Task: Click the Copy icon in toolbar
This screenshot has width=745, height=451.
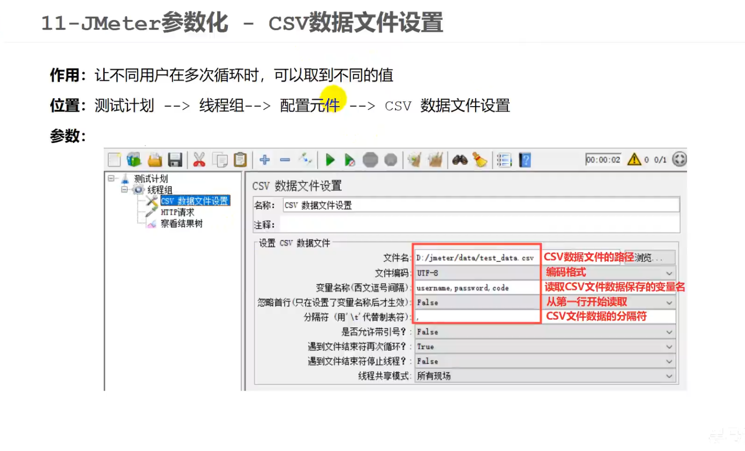Action: (x=220, y=160)
